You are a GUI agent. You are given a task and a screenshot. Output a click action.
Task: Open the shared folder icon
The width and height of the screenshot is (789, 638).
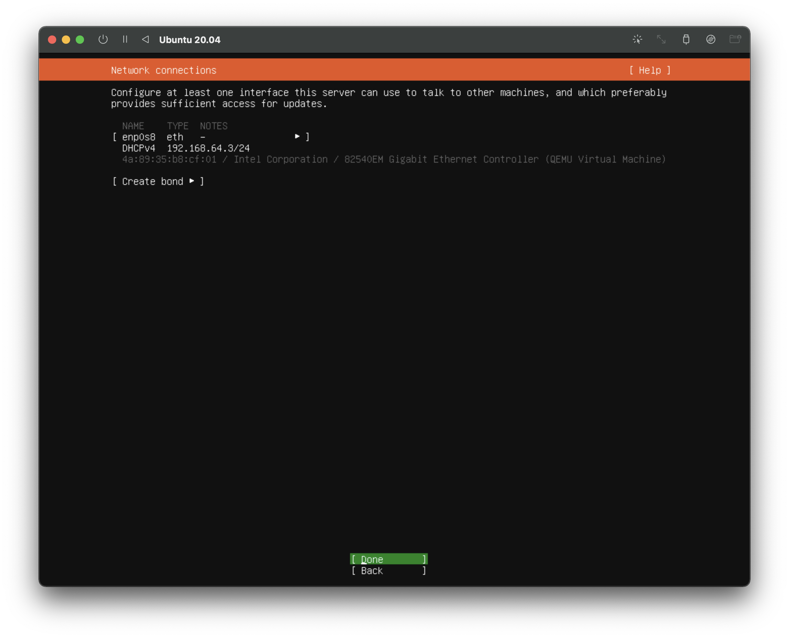click(x=734, y=39)
